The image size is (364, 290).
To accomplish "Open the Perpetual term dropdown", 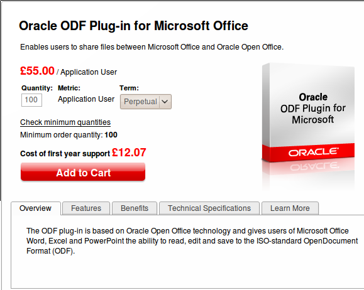I will click(x=146, y=102).
